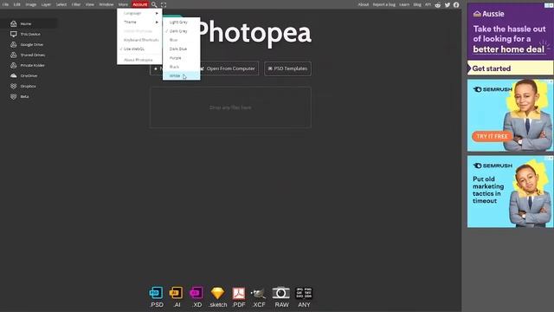Open the Report a bug link
Viewport: 554px width, 312px height.
(384, 4)
